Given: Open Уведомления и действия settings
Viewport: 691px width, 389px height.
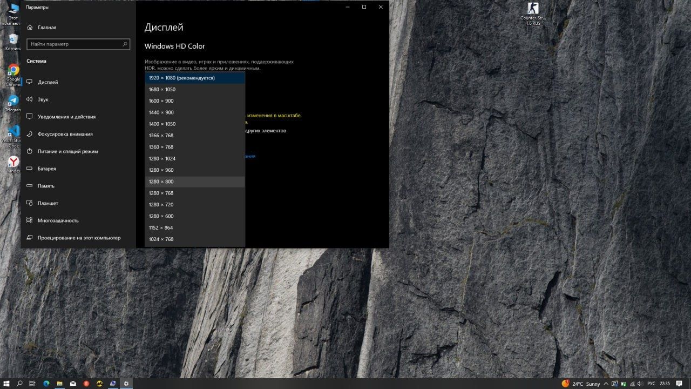Looking at the screenshot, I should point(78,117).
